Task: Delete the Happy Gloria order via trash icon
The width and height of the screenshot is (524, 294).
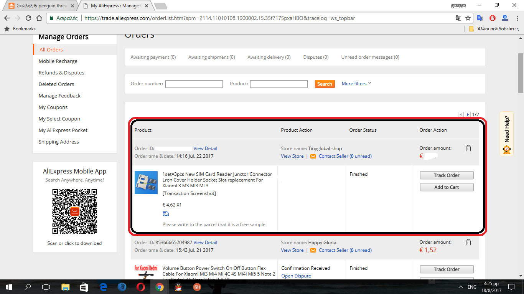Action: pos(468,242)
